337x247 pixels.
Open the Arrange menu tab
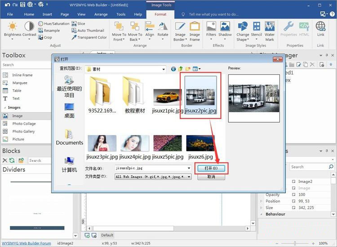101,14
